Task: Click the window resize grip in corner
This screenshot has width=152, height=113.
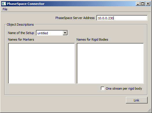Action: 149,110
